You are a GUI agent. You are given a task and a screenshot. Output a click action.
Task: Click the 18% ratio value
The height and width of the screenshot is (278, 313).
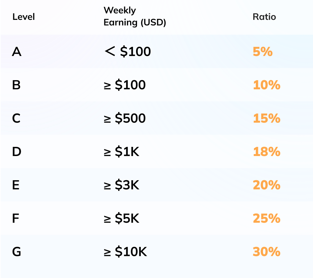pyautogui.click(x=266, y=152)
